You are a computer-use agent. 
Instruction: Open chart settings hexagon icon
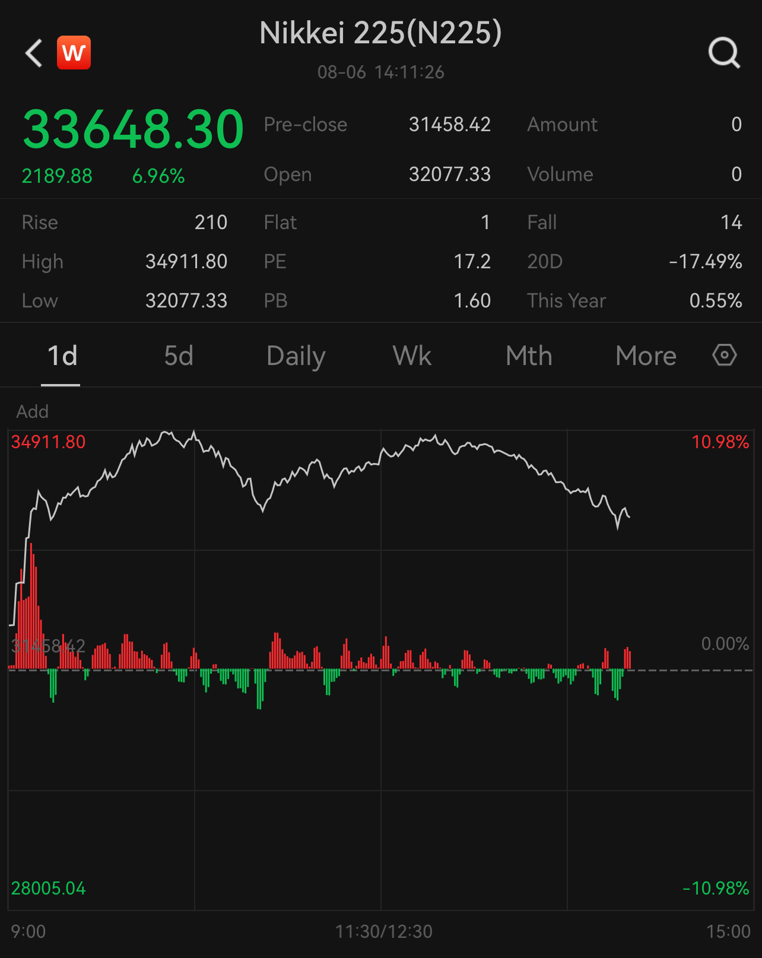724,355
